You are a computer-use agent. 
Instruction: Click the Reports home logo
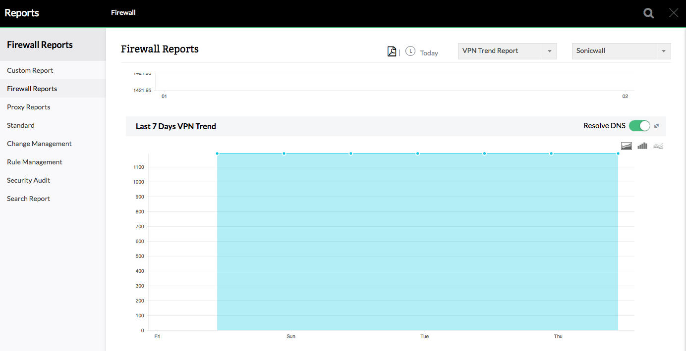22,13
